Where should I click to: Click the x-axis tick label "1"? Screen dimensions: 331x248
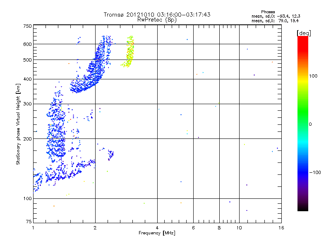click(x=34, y=228)
